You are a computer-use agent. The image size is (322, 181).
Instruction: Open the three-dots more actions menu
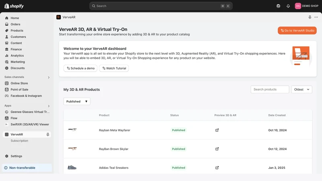[316, 17]
